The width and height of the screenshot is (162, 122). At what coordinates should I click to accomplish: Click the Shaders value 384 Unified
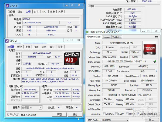tap(113, 76)
